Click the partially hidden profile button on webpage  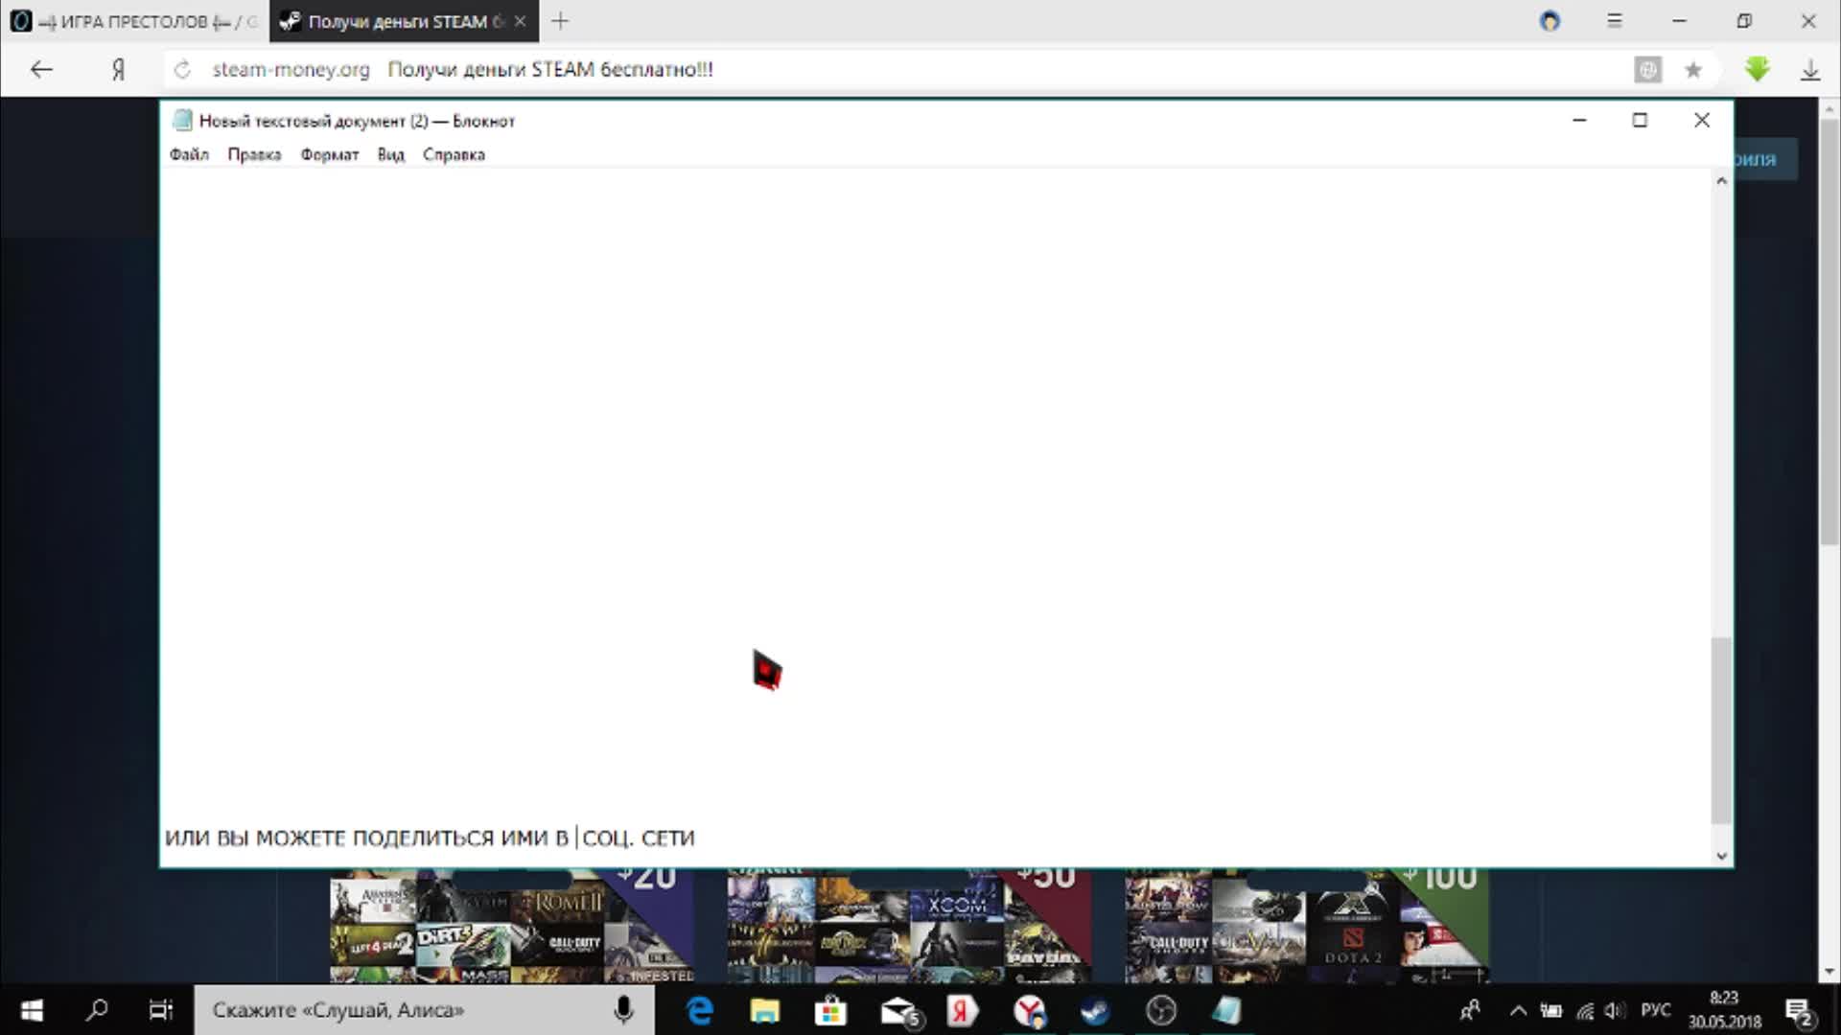1765,159
